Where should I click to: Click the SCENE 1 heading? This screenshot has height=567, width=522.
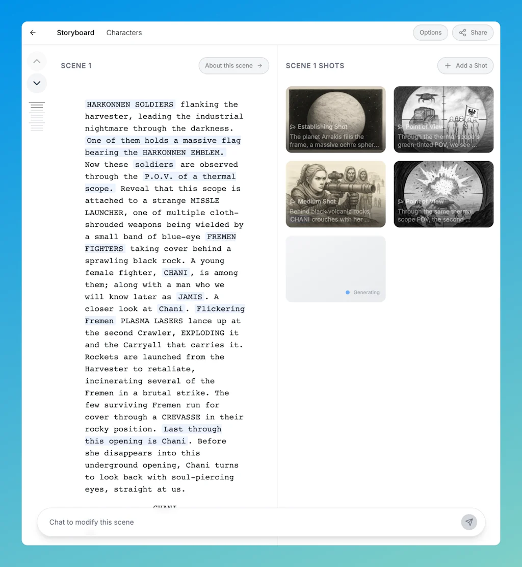(x=76, y=66)
